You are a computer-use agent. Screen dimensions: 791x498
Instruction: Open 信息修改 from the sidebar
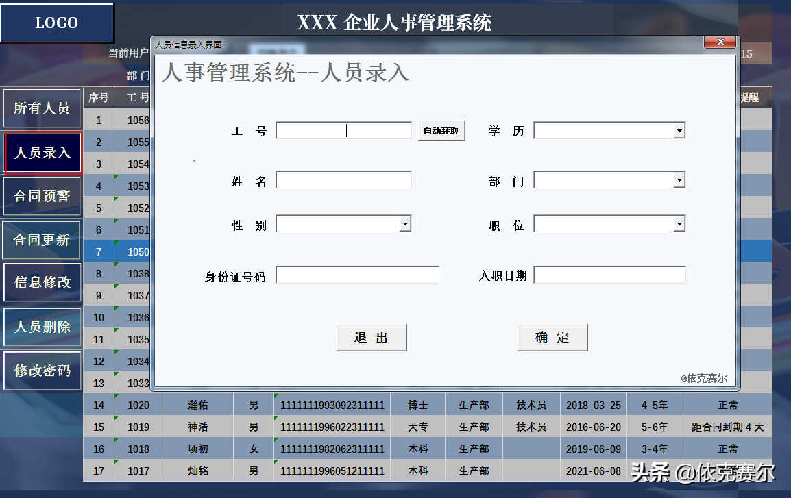click(42, 283)
